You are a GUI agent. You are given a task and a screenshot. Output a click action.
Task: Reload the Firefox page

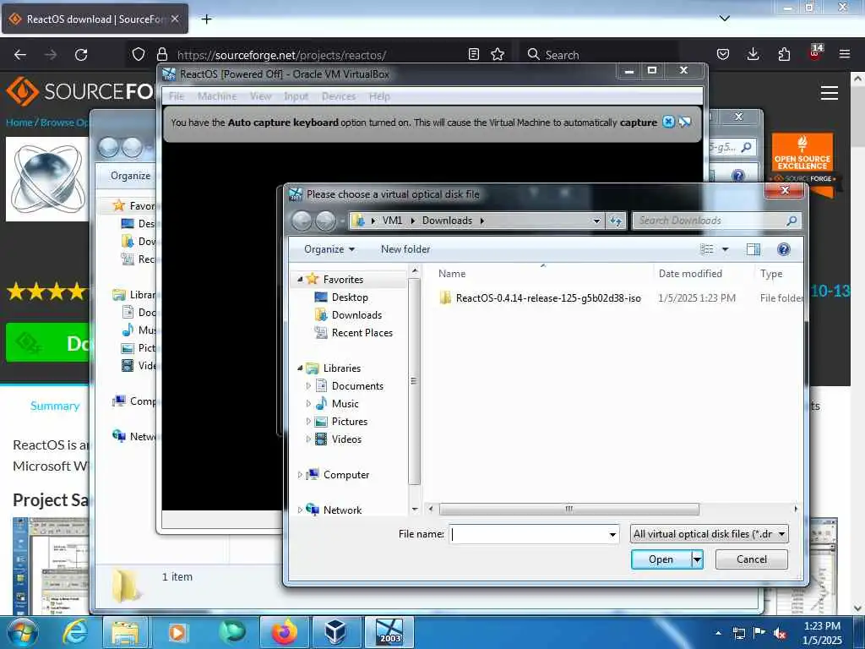[81, 55]
